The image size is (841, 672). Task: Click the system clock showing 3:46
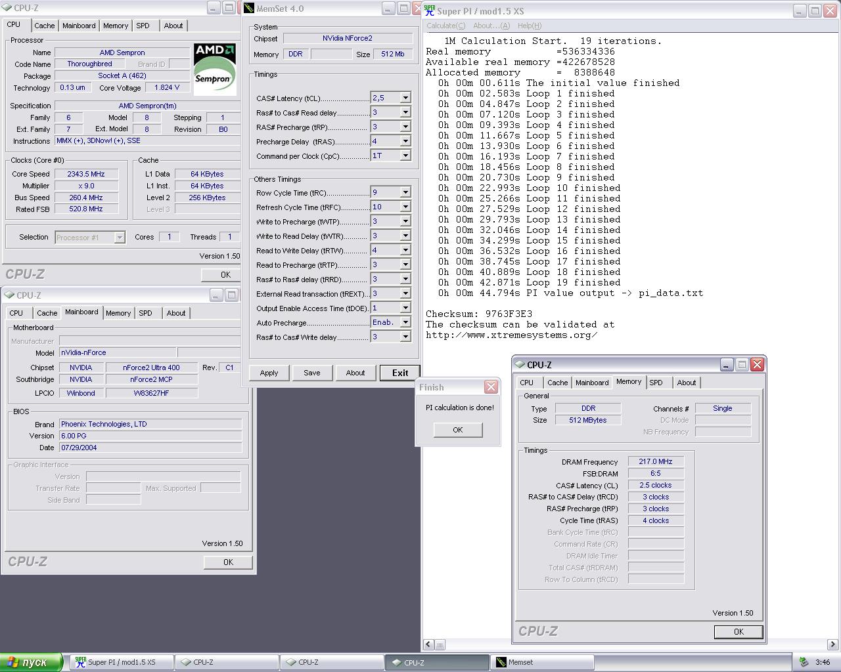[x=822, y=662]
